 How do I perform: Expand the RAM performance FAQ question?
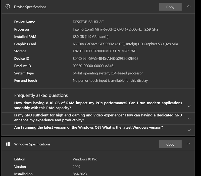tap(189, 106)
